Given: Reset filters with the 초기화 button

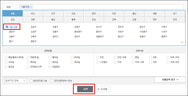Looking at the screenshot, I should coord(103,89).
